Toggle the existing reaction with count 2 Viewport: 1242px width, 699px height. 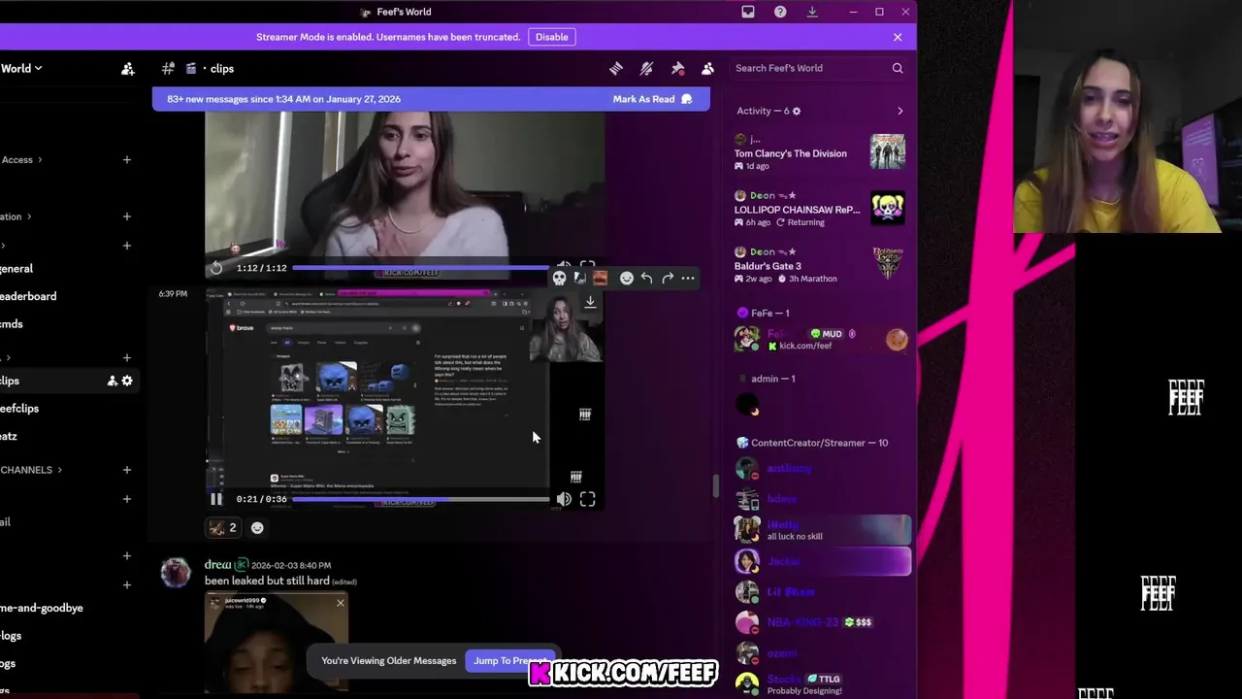tap(224, 528)
